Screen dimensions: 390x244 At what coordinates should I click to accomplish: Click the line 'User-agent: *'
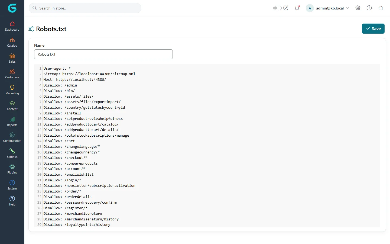57,68
